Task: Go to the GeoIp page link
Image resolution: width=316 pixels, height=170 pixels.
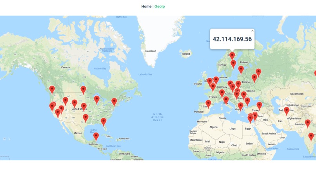Action: 160,6
